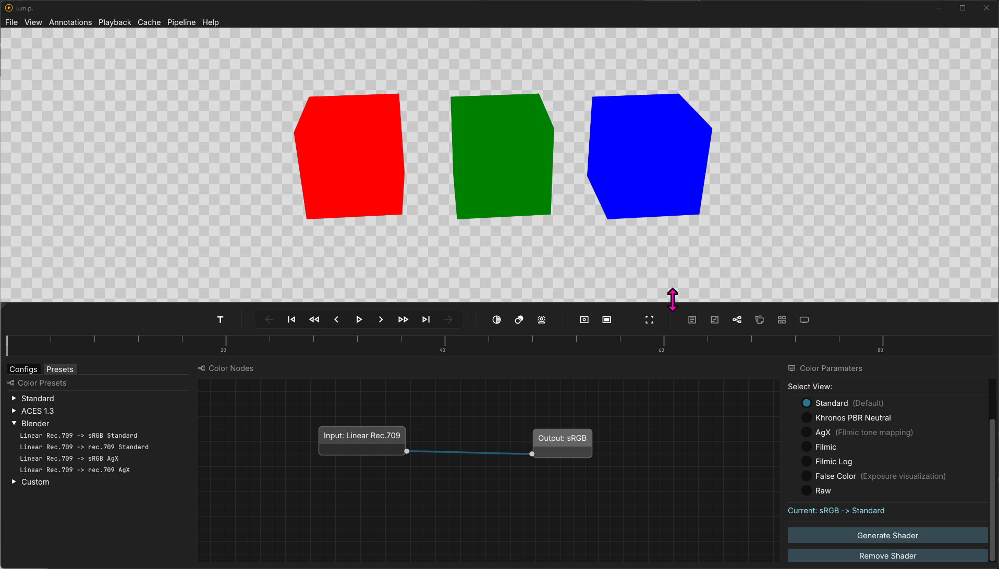Open the Pipeline menu

click(x=181, y=22)
